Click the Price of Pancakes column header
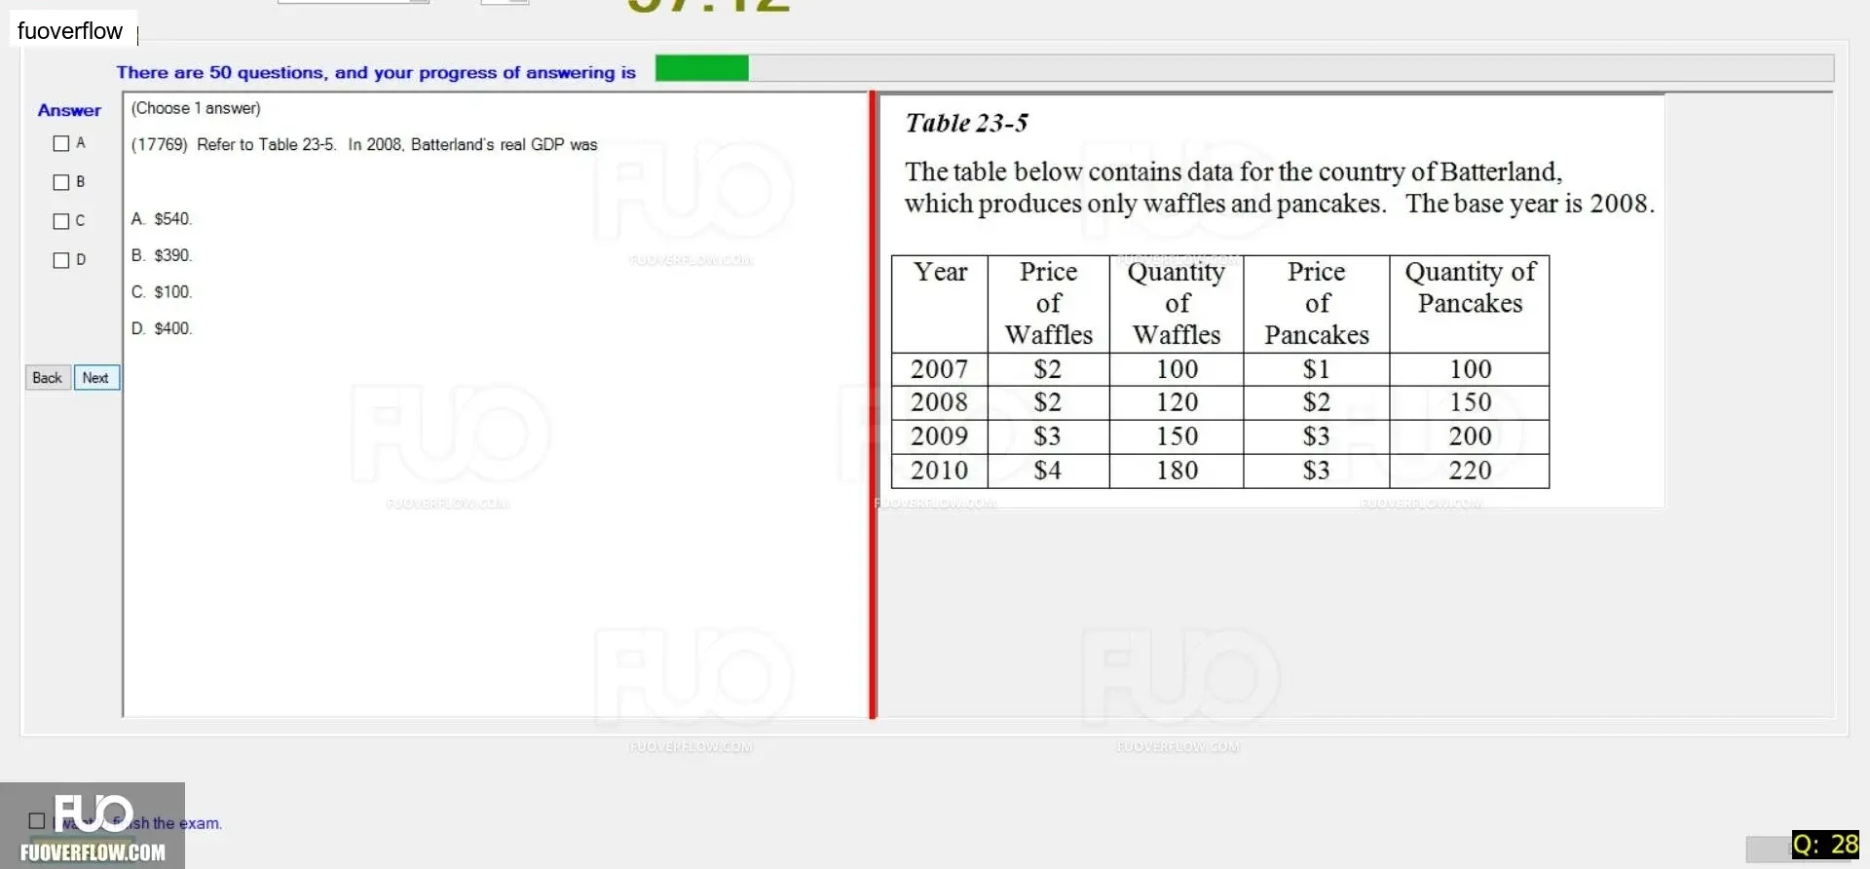Screen dimensions: 1870x869 1317,304
